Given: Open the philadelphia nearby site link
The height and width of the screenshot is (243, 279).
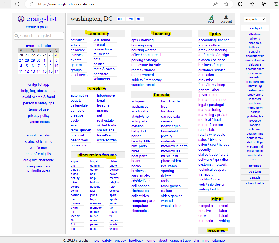Looking at the screenshot, I should (x=255, y=117).
